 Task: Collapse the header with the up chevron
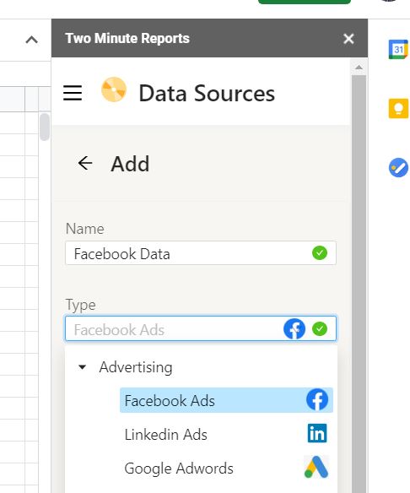pos(32,40)
